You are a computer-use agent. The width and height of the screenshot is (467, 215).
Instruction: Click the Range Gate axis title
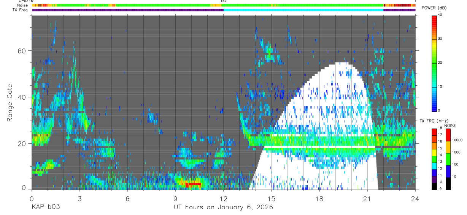(x=10, y=103)
